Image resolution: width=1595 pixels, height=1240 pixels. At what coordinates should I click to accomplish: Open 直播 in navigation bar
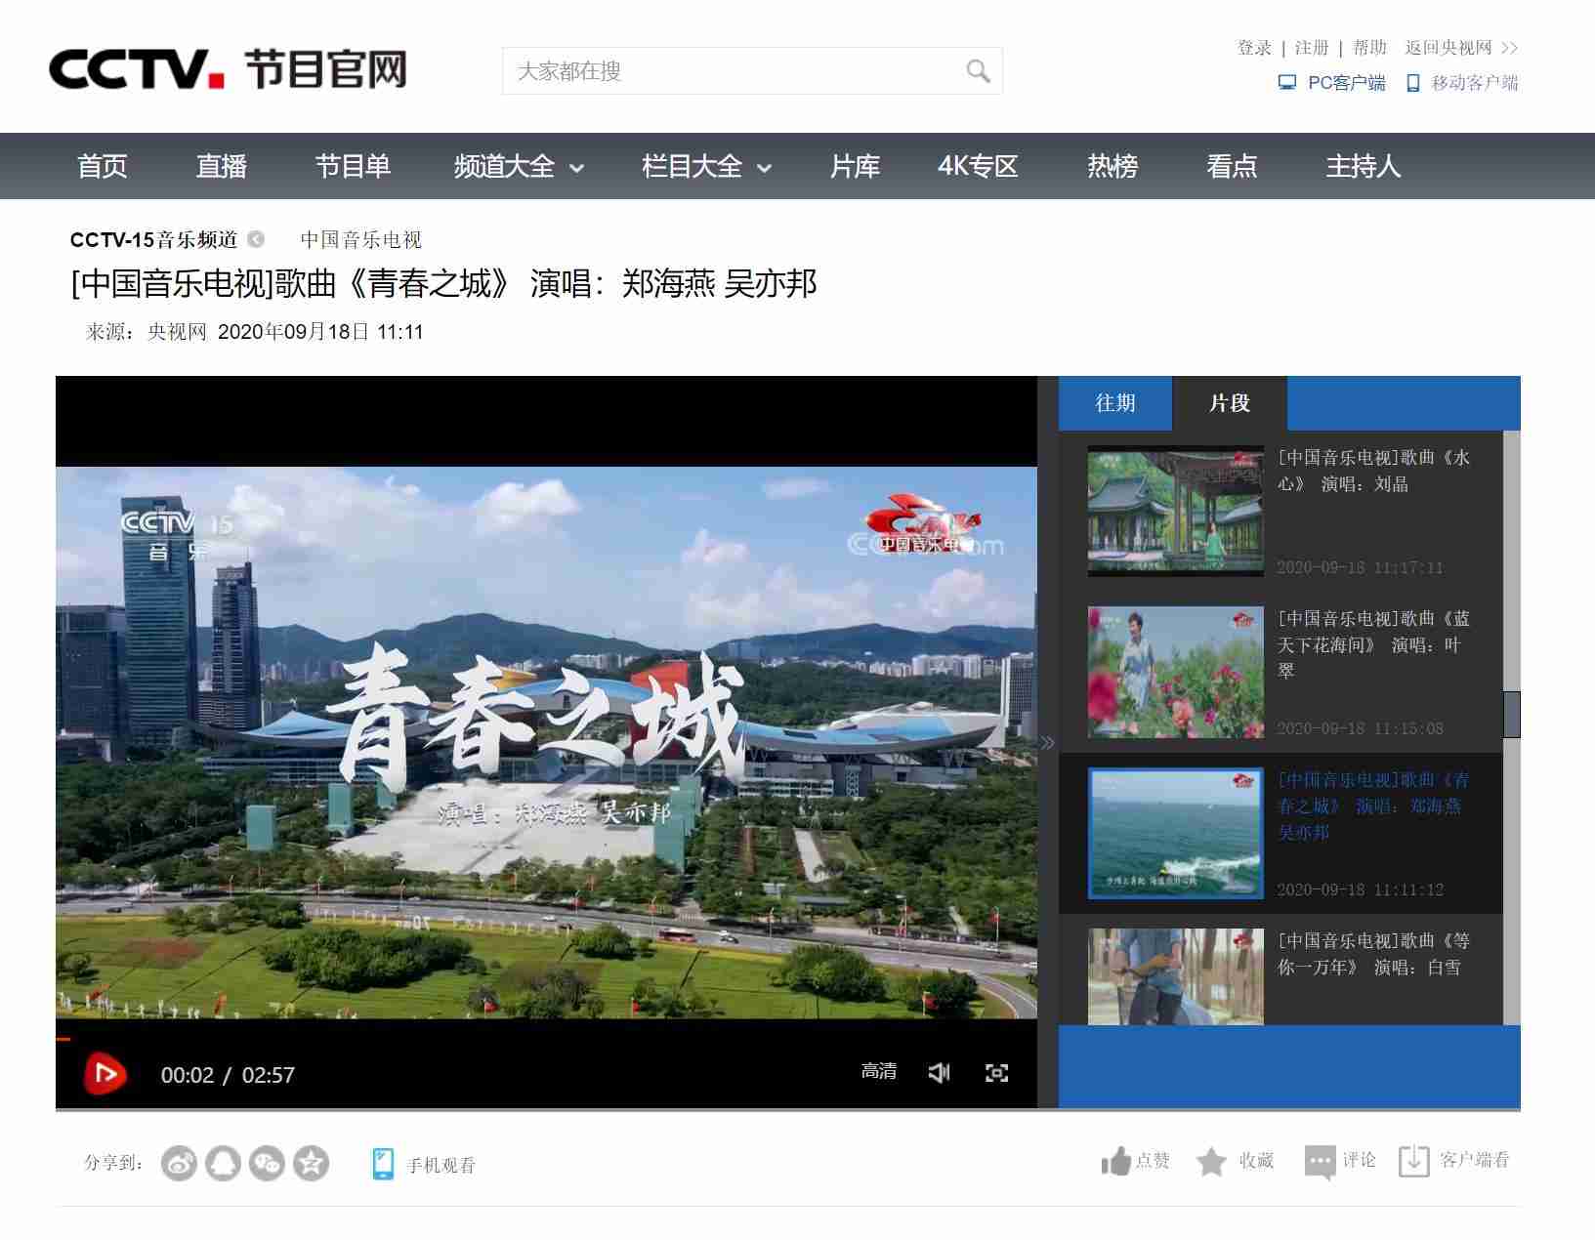pos(222,166)
